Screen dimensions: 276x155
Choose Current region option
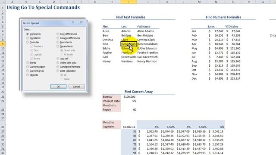pyautogui.click(x=36, y=67)
